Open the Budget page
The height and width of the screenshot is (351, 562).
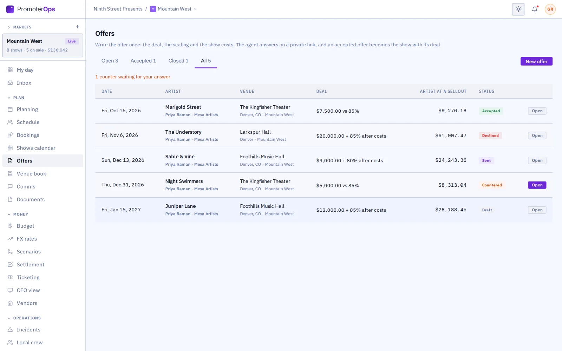(43, 226)
